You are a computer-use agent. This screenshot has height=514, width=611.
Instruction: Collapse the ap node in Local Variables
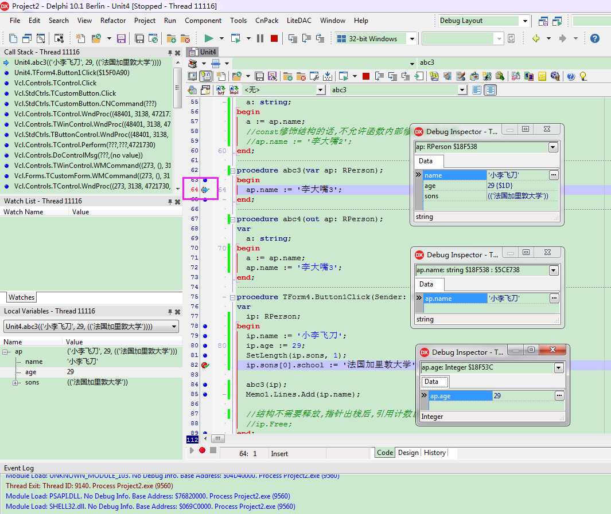click(x=6, y=352)
